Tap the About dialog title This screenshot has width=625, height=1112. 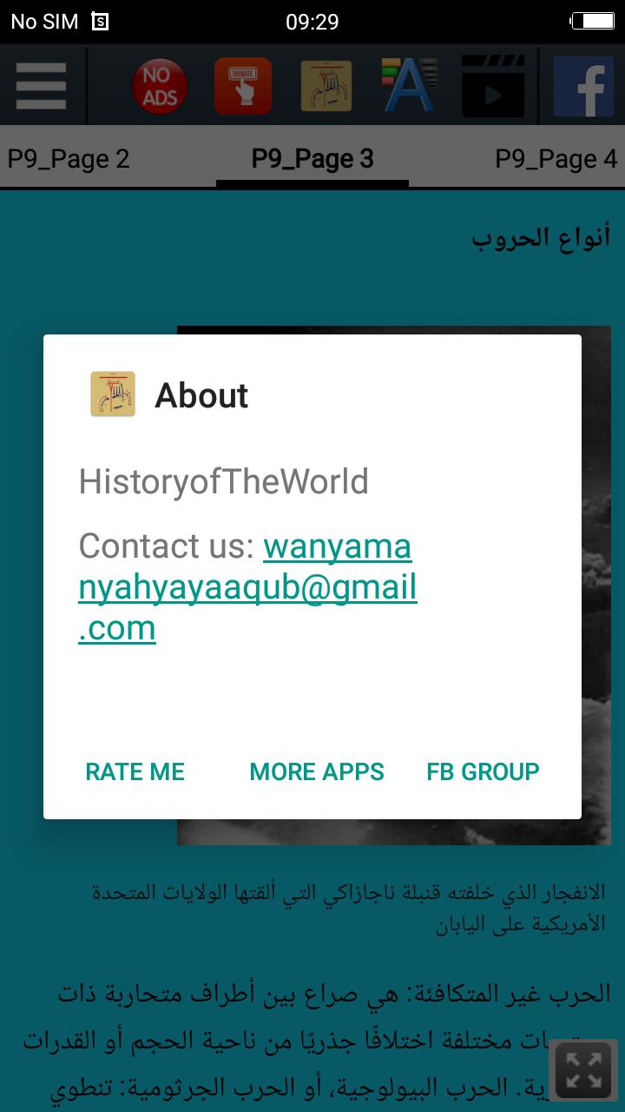click(x=201, y=395)
